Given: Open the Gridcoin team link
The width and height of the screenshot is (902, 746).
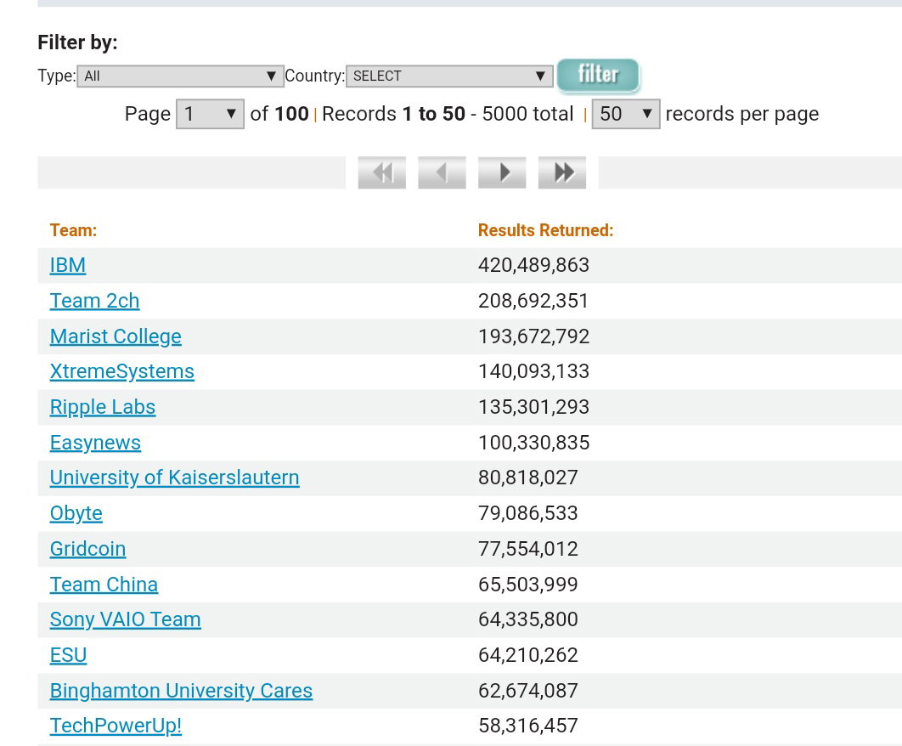Looking at the screenshot, I should [x=87, y=549].
